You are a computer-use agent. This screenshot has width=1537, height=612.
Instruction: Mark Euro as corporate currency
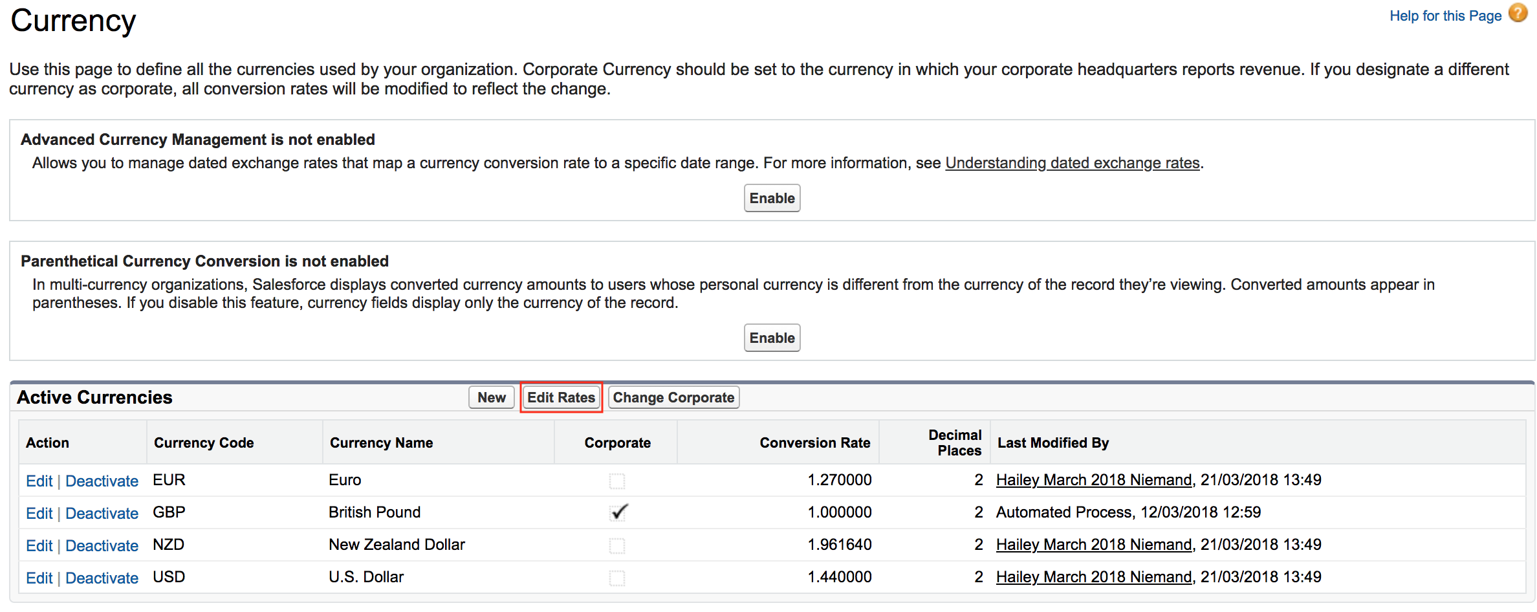click(617, 481)
